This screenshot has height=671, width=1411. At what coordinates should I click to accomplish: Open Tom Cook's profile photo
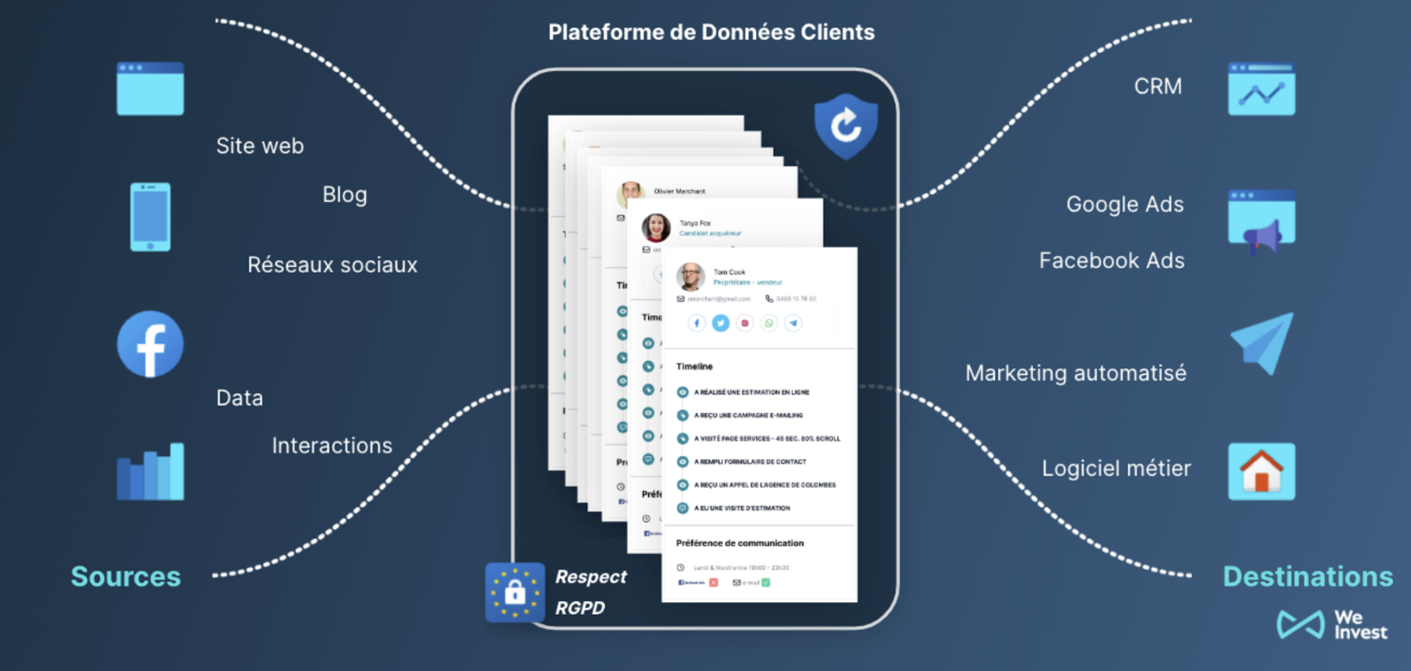tap(691, 276)
